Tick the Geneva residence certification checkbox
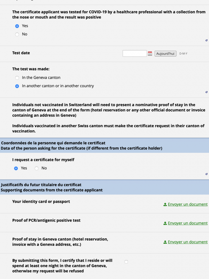The height and width of the screenshot is (279, 209). click(x=126, y=262)
